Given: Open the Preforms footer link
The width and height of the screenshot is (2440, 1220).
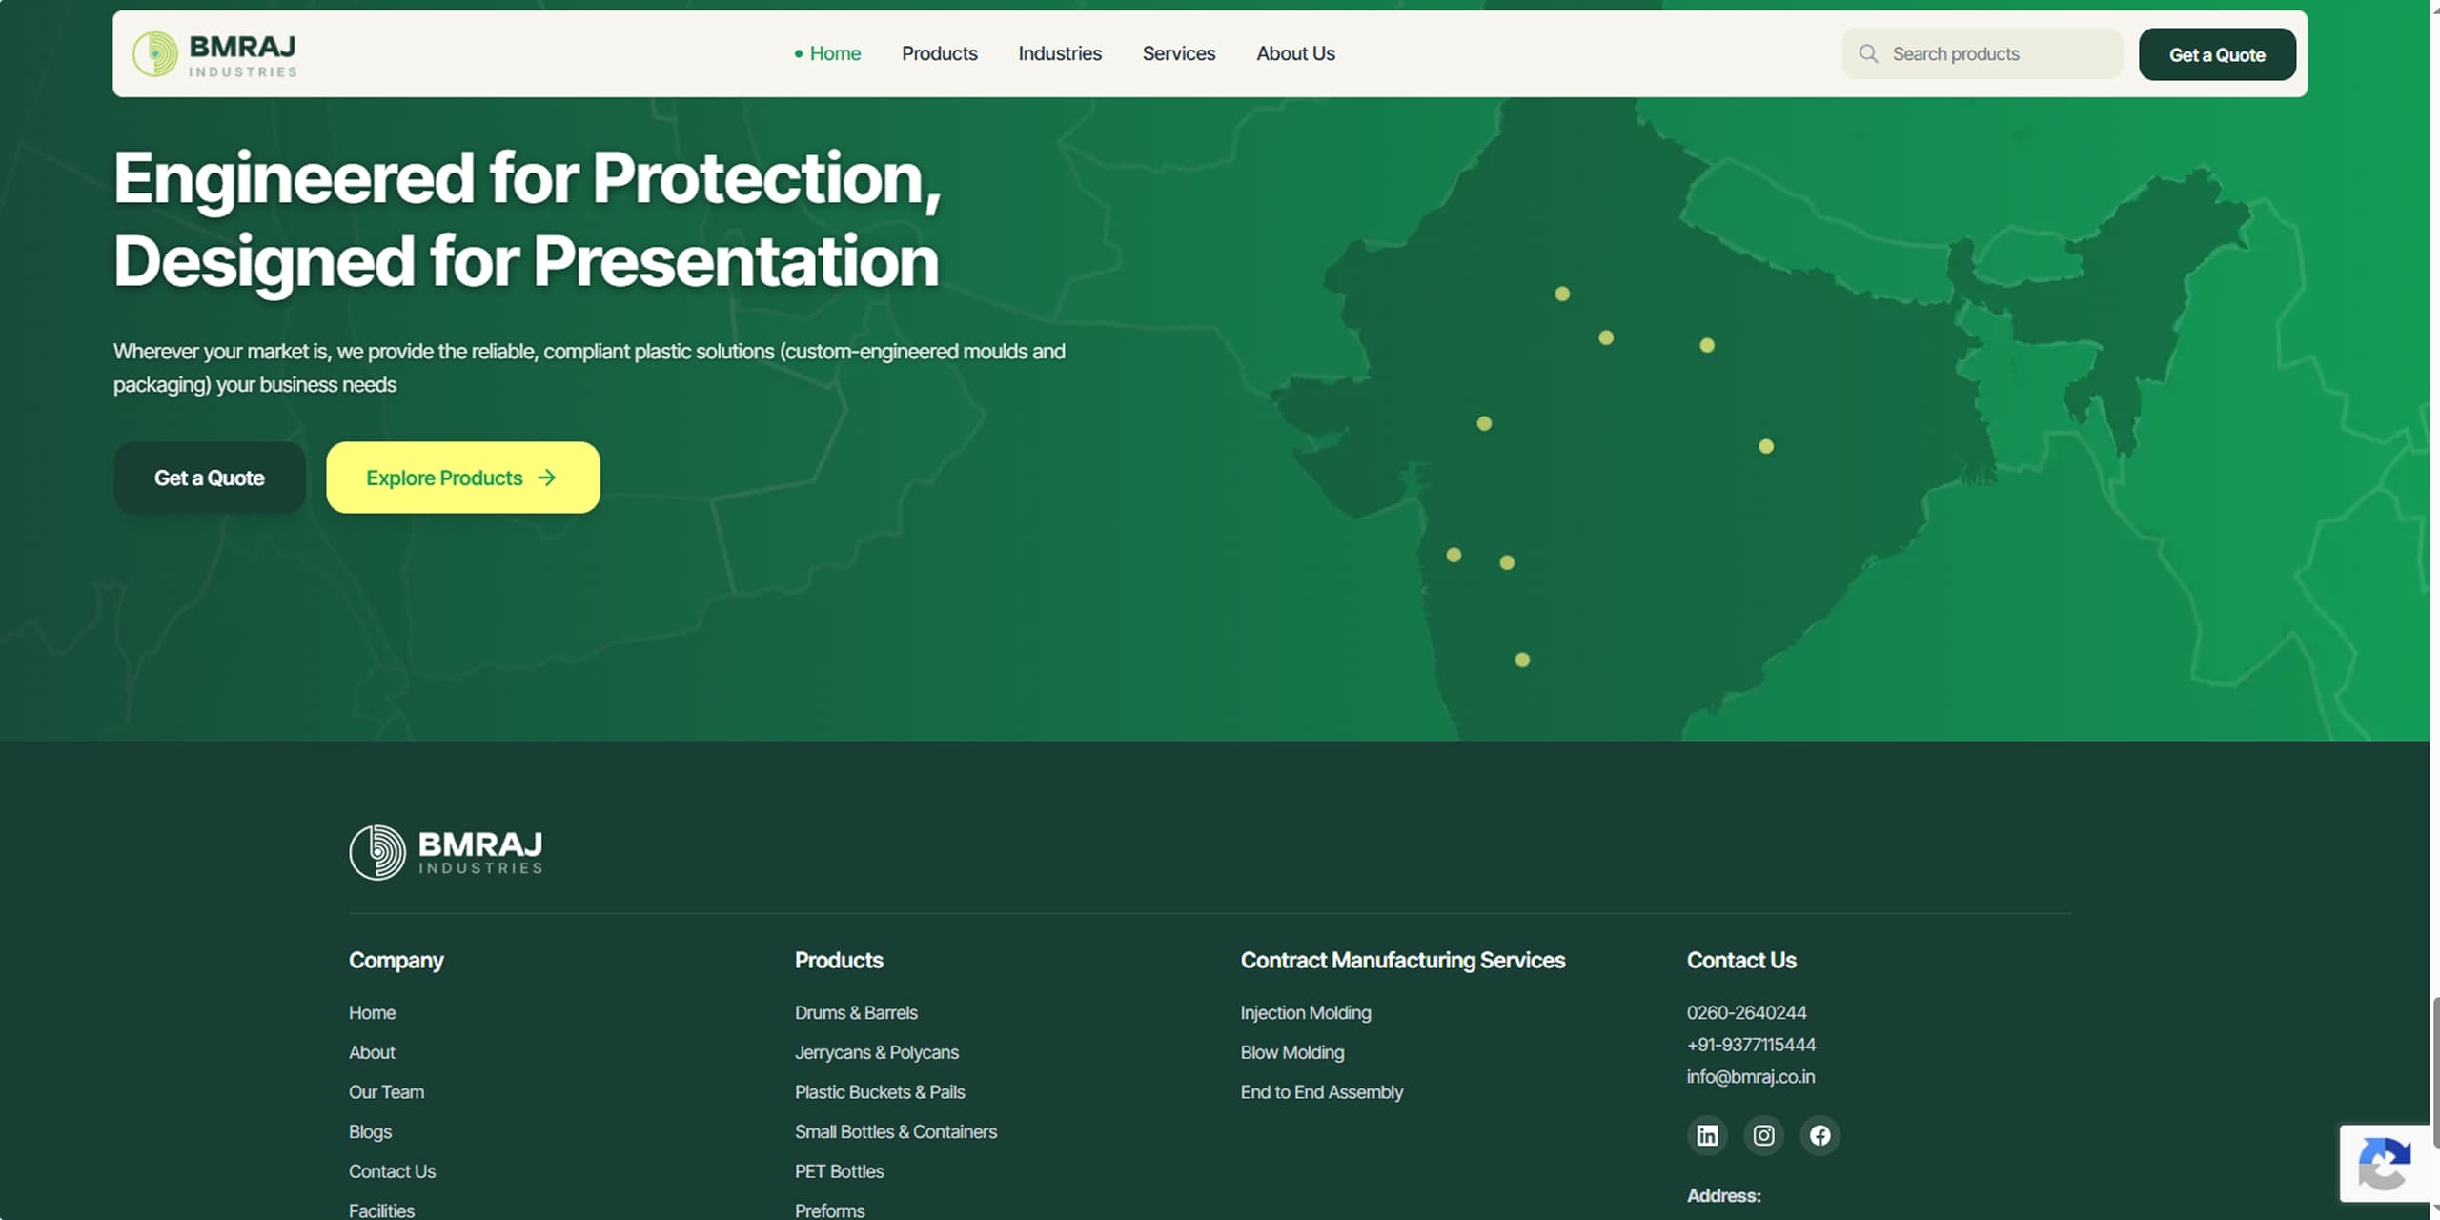Looking at the screenshot, I should [829, 1210].
